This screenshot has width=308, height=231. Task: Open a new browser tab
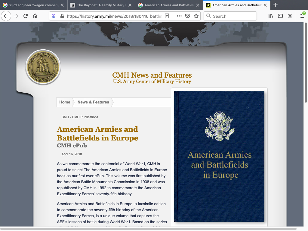(x=276, y=5)
